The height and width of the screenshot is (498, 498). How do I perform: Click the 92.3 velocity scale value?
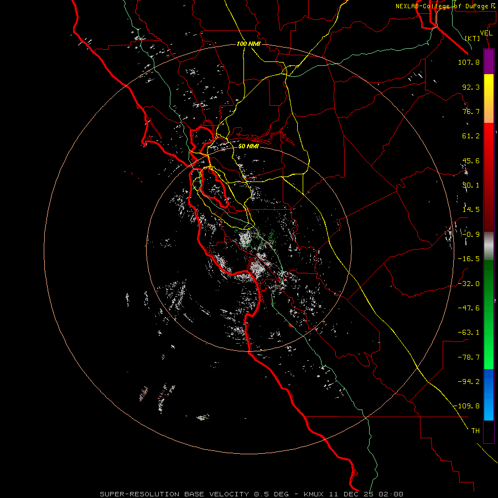[x=471, y=87]
